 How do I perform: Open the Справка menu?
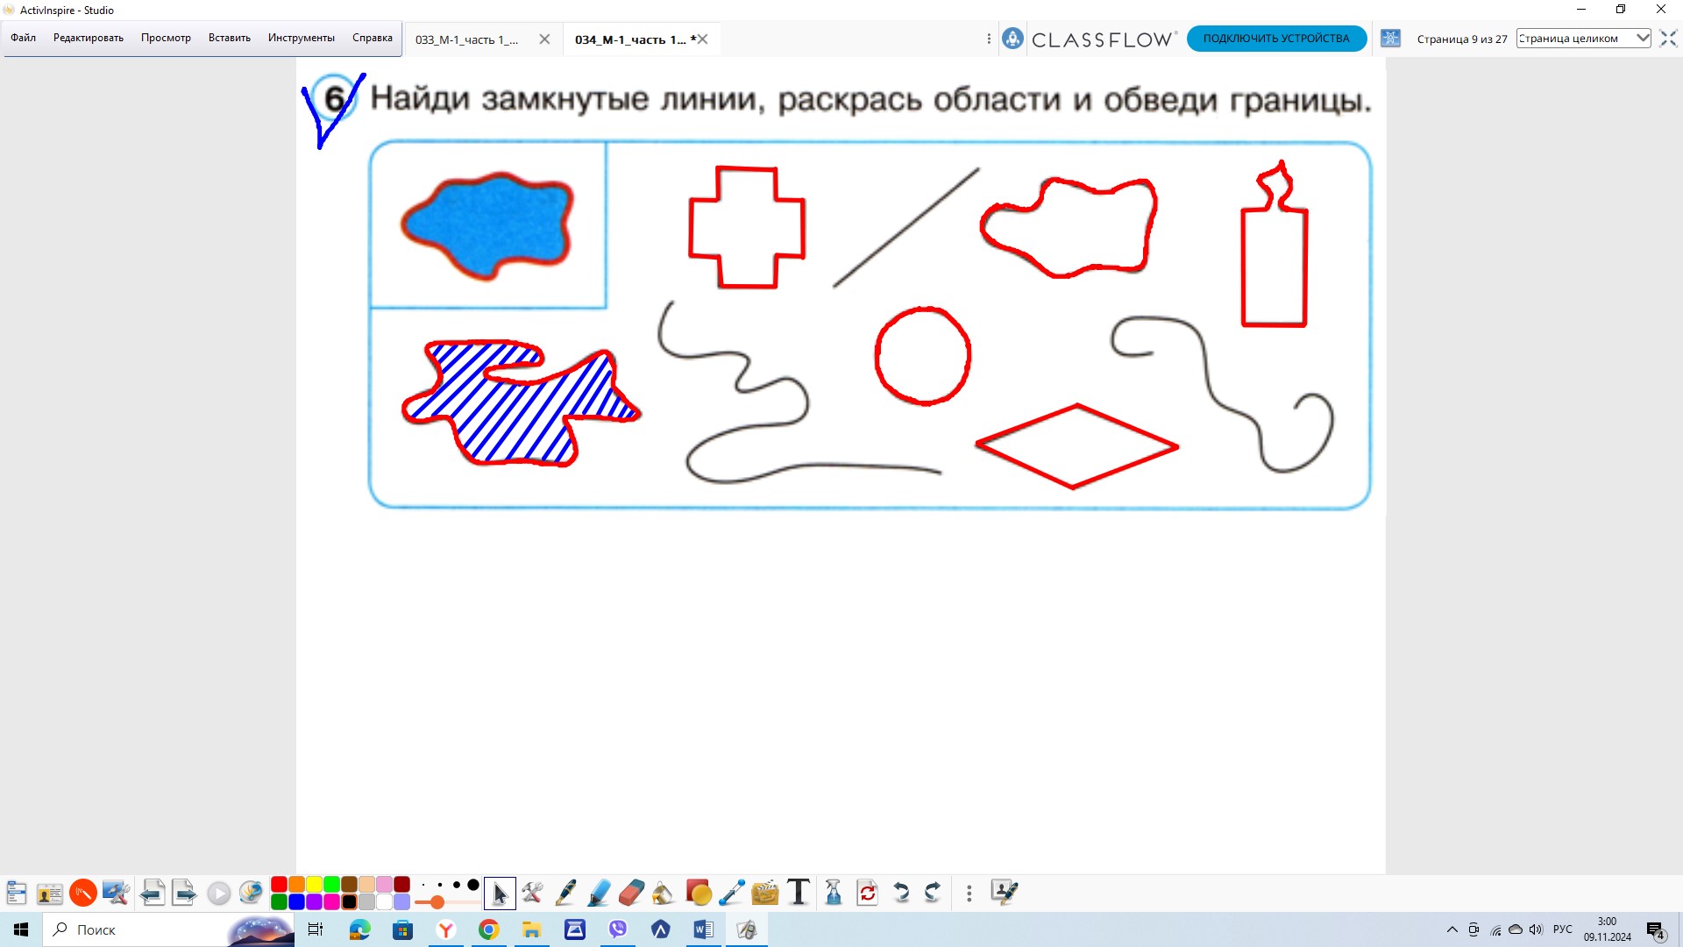click(x=373, y=38)
